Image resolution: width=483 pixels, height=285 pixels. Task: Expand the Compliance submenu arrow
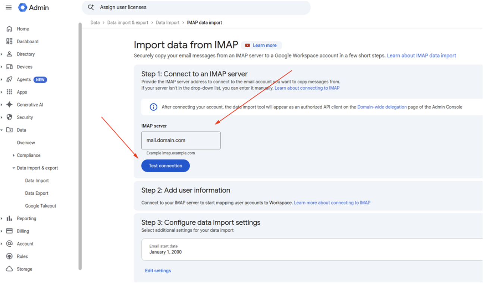[14, 155]
